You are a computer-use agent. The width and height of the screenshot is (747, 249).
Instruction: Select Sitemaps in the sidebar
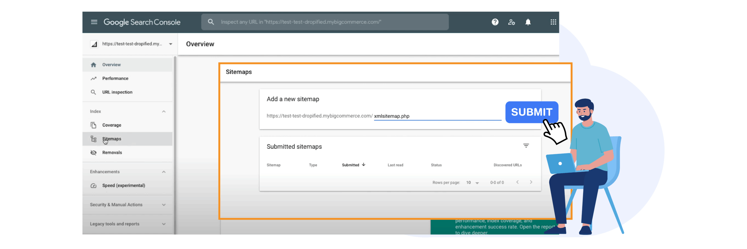[x=128, y=139]
